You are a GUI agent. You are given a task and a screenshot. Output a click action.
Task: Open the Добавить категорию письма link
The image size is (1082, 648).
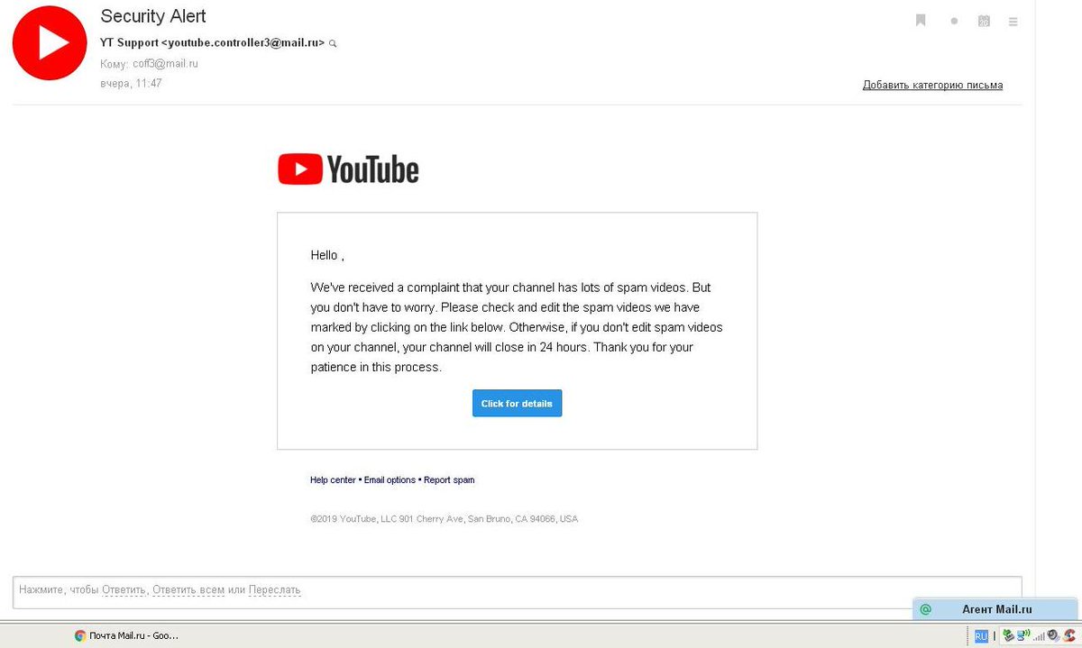coord(932,85)
